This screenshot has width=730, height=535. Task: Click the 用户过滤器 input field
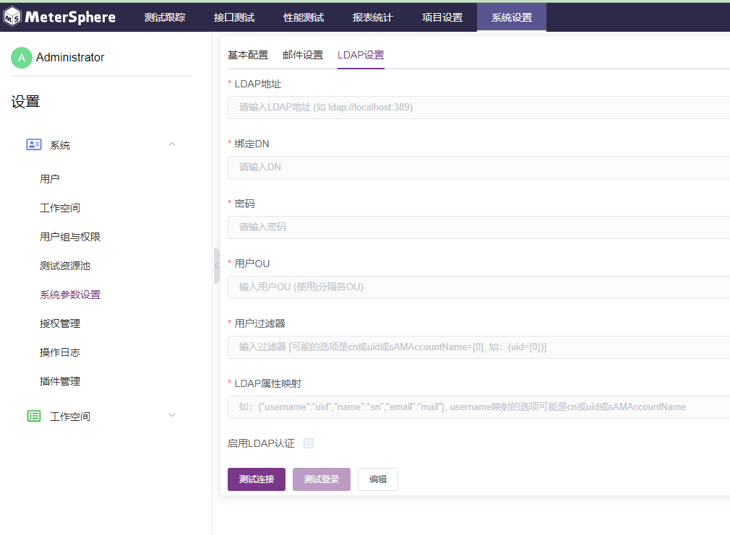pos(434,347)
